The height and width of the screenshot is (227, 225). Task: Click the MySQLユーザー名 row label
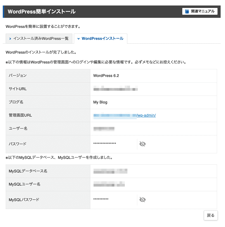click(x=24, y=184)
